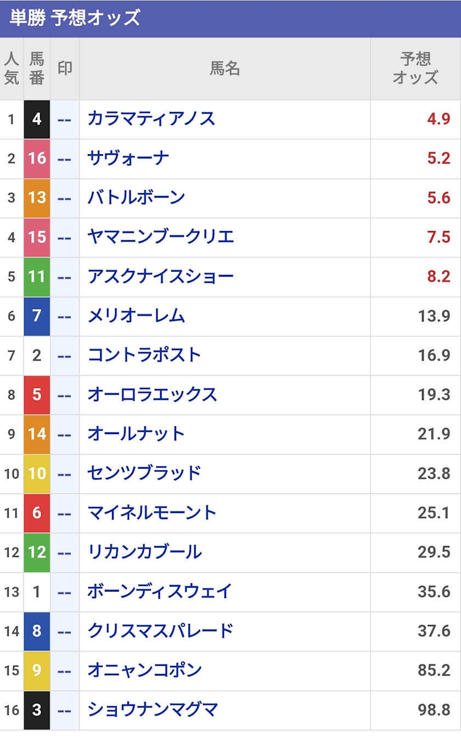Select yellow number 10 badge

(37, 474)
